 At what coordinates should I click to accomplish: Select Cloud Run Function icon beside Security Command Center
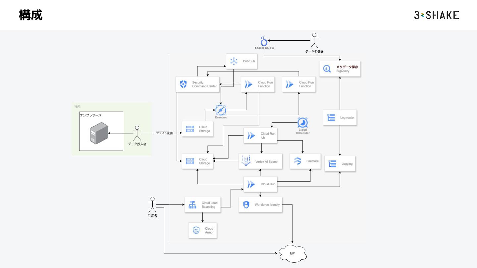click(249, 84)
